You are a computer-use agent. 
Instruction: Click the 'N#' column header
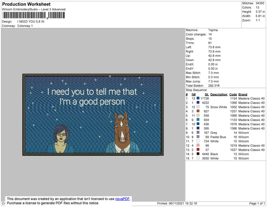(194, 95)
